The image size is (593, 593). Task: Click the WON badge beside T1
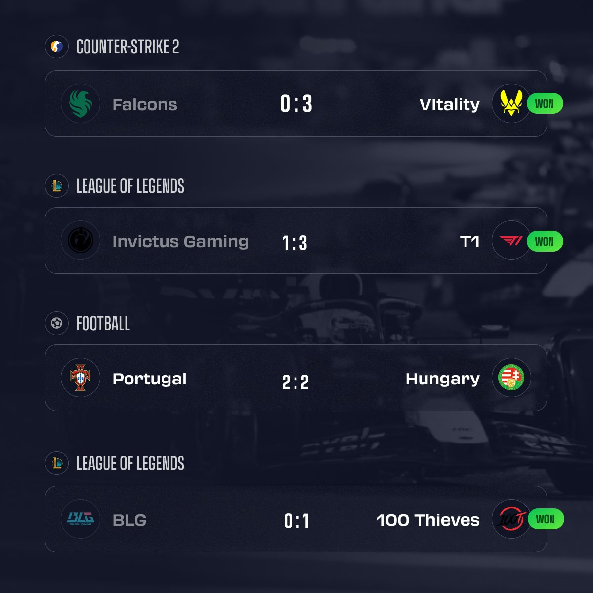(x=544, y=241)
